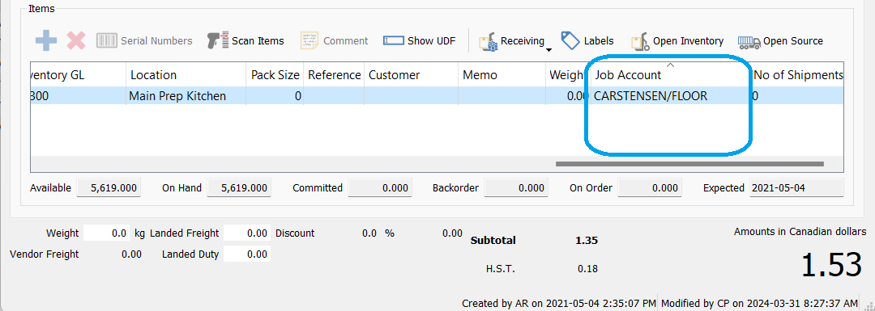Click the On Hand quantity field
This screenshot has width=875, height=311.
pos(239,188)
